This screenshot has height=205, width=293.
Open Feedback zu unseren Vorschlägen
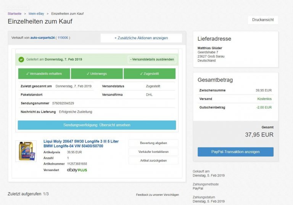click(157, 195)
